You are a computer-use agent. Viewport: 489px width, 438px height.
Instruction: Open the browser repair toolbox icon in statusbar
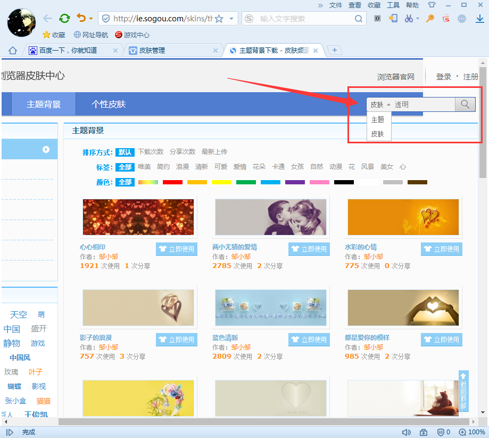[x=424, y=432]
